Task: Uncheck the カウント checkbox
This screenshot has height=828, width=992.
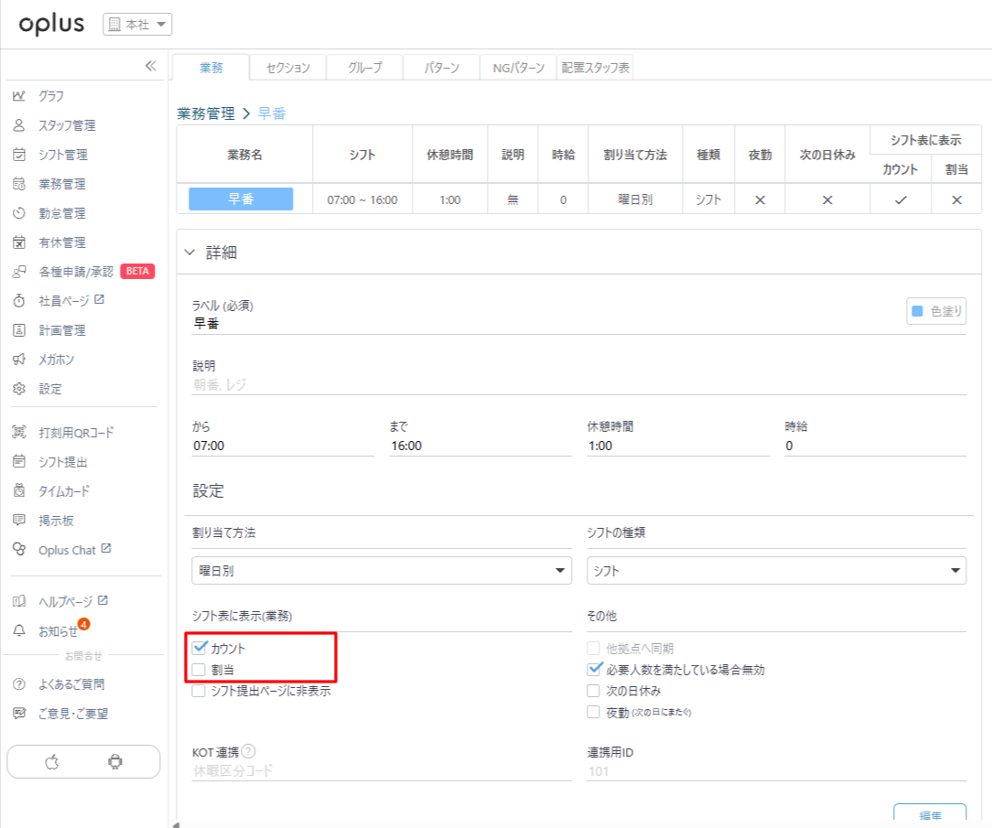Action: click(199, 648)
